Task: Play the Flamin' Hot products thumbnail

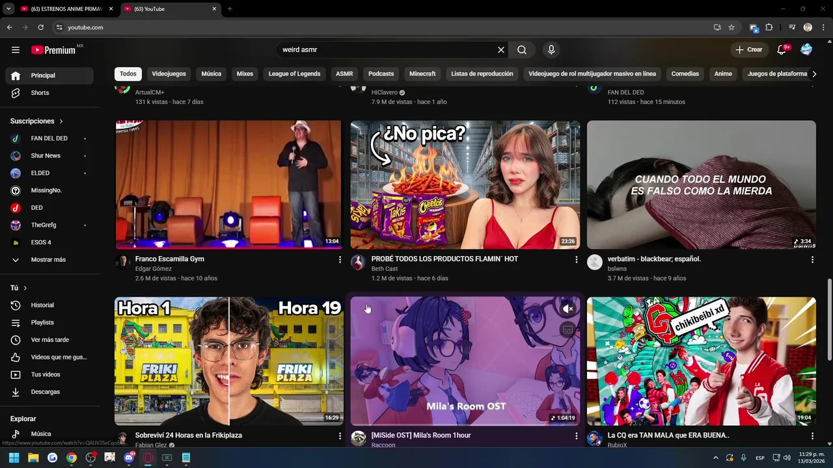Action: pos(465,185)
